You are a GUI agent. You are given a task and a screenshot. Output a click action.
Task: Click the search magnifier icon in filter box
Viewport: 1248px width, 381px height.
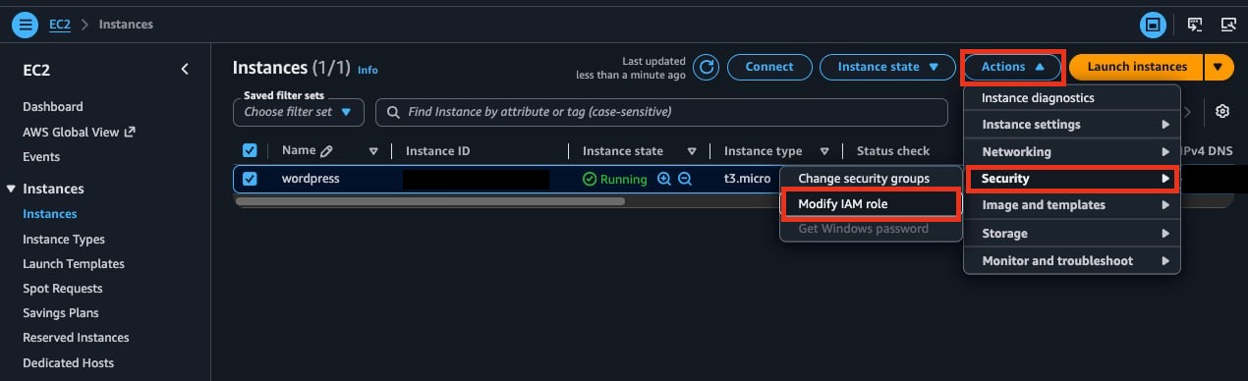point(393,112)
